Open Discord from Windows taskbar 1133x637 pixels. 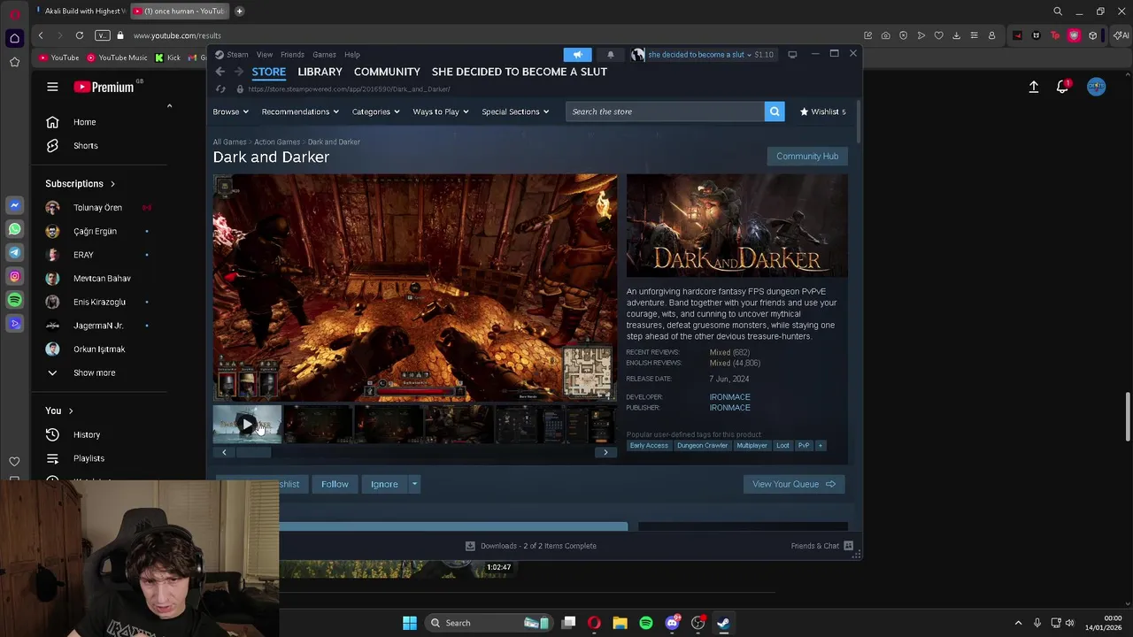tap(672, 623)
